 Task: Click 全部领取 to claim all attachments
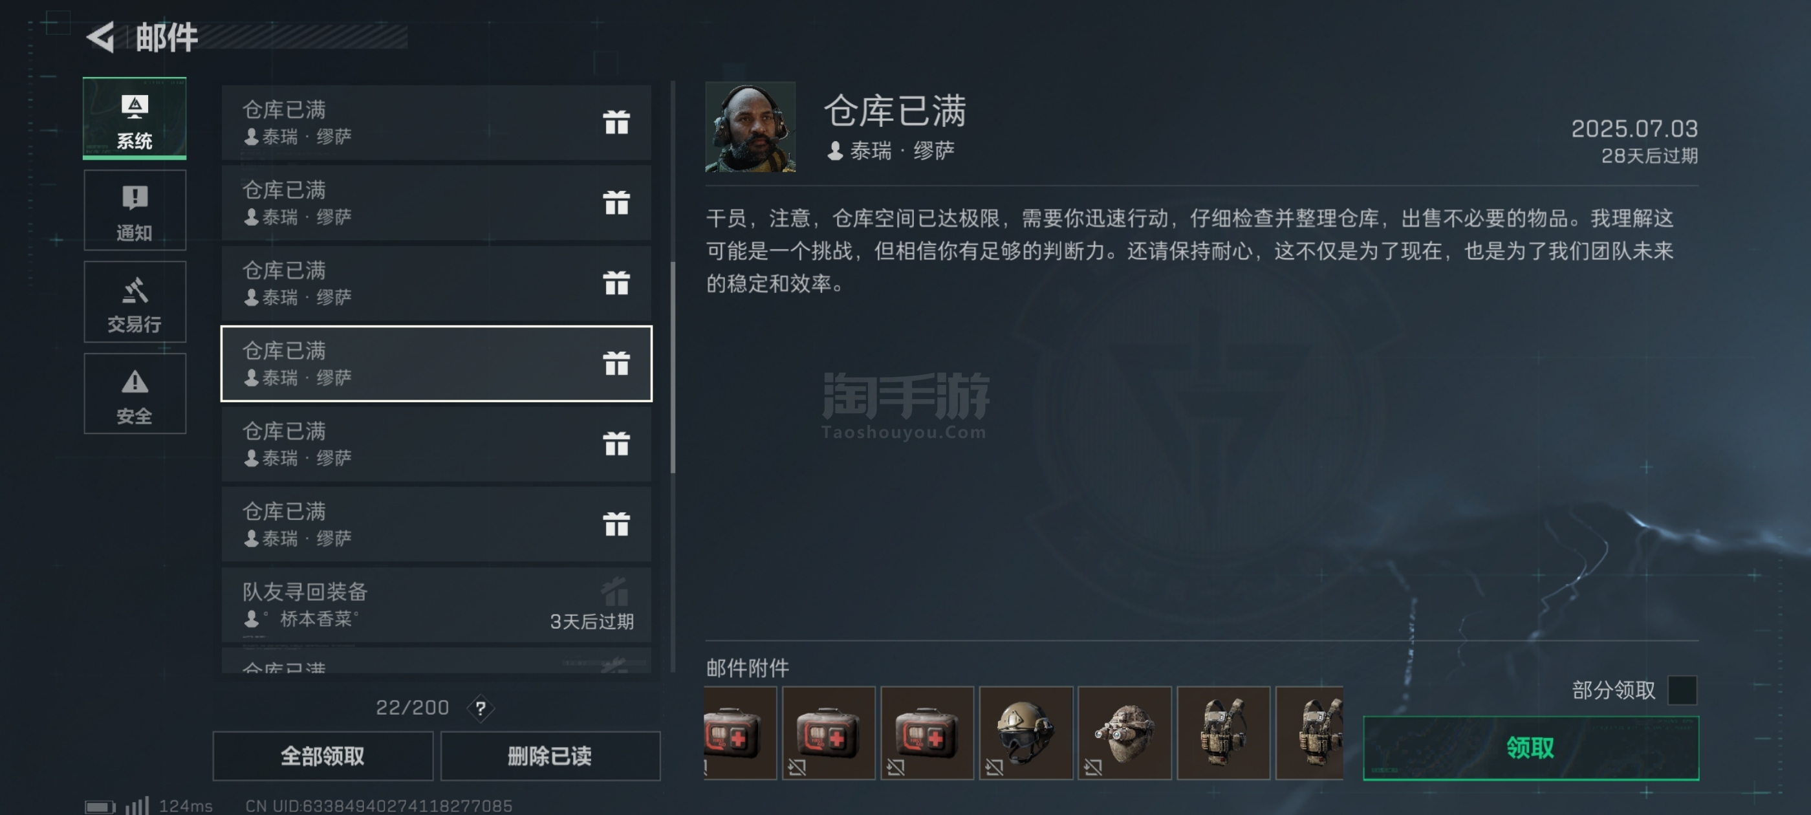323,755
